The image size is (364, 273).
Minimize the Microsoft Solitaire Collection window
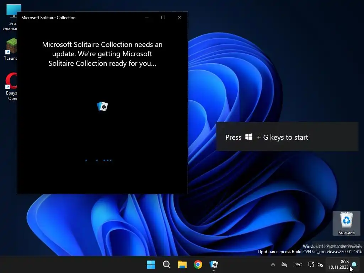147,17
